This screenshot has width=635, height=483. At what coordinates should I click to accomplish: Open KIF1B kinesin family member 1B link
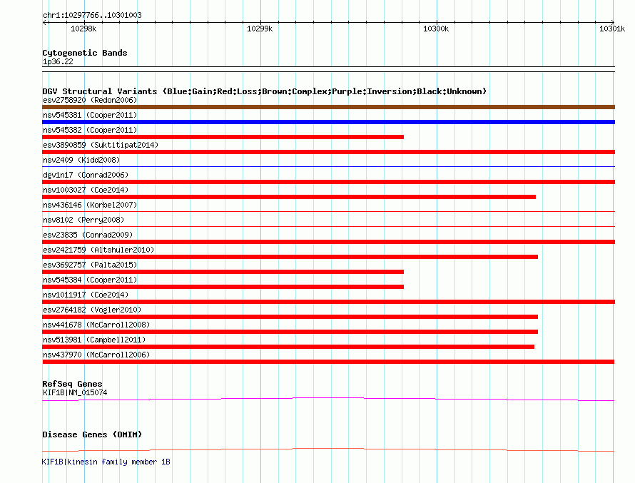tap(106, 462)
